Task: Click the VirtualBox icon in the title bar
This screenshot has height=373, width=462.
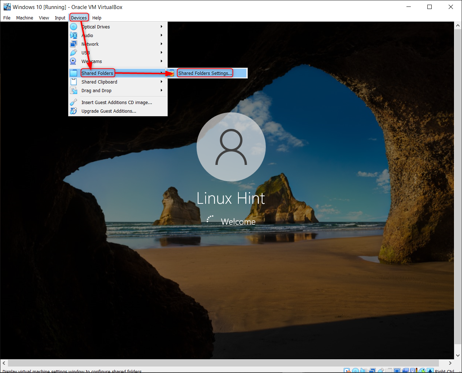Action: [7, 7]
